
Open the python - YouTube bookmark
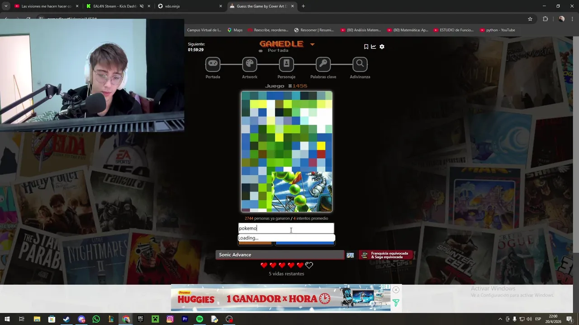click(497, 30)
